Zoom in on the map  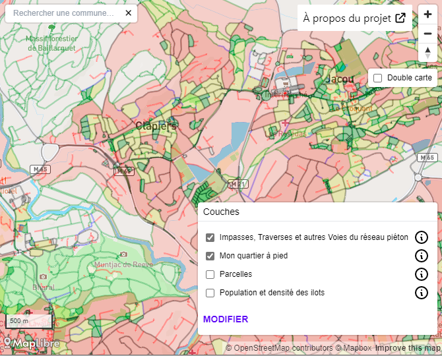pyautogui.click(x=427, y=15)
